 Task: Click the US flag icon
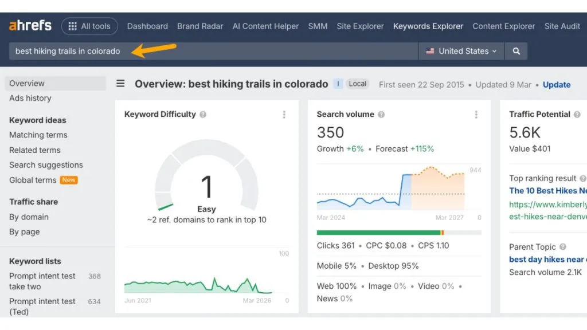click(x=430, y=51)
